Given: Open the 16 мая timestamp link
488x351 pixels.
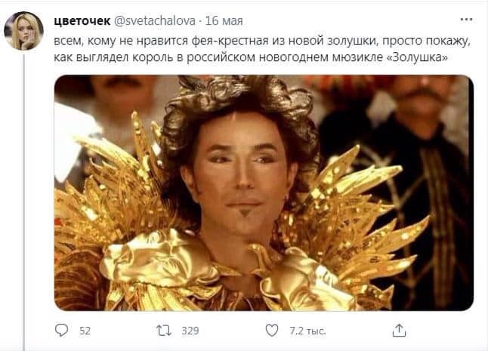Looking at the screenshot, I should [224, 21].
